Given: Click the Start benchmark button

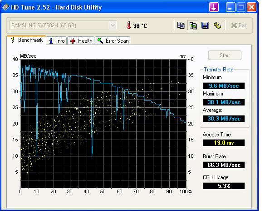Looking at the screenshot, I should (225, 55).
